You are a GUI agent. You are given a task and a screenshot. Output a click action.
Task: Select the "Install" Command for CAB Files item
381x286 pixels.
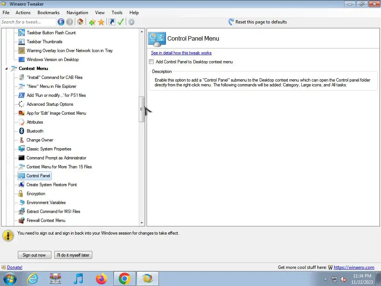[x=54, y=77]
